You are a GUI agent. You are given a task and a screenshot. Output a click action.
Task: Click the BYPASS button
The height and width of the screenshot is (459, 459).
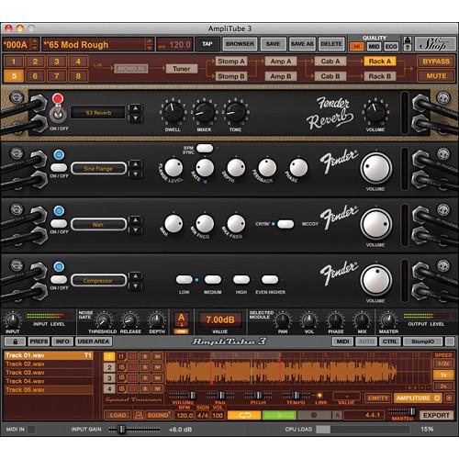436,62
